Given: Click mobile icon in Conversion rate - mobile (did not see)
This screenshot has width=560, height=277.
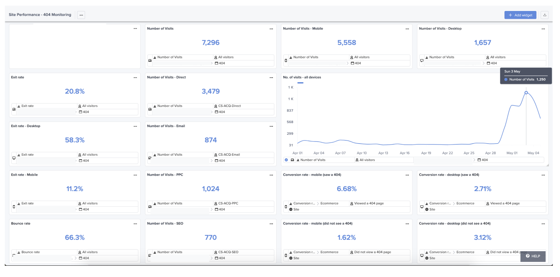Looking at the screenshot, I should (286, 255).
